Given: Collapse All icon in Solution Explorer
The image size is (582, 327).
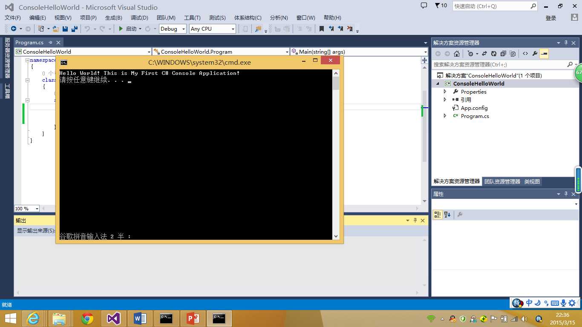Looking at the screenshot, I should tap(503, 54).
